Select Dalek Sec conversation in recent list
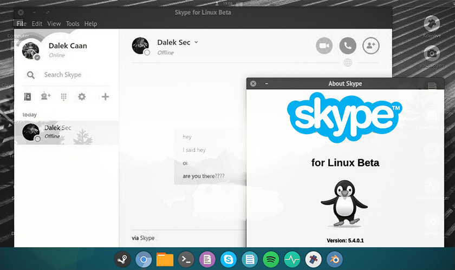This screenshot has width=455, height=270. pos(67,133)
